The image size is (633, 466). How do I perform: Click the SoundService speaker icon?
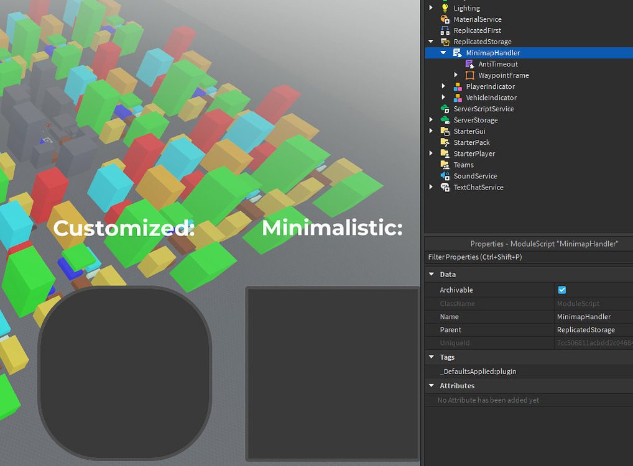click(x=445, y=176)
